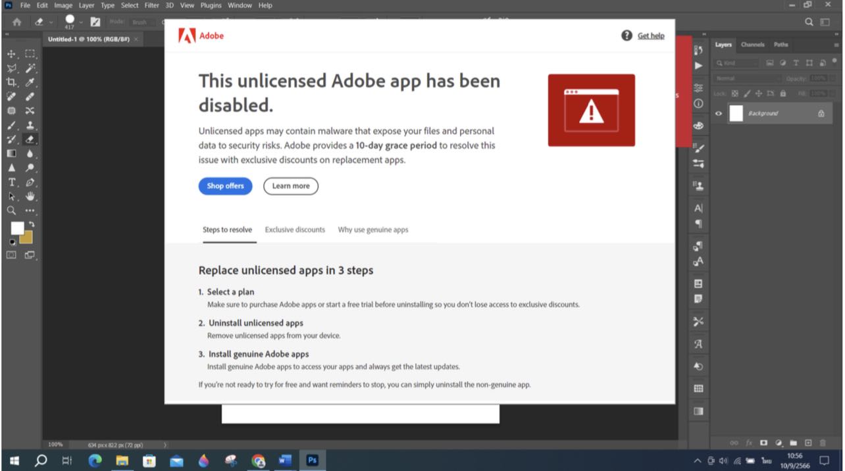
Task: Open the Paragraph panel icon in the dock
Action: (698, 224)
